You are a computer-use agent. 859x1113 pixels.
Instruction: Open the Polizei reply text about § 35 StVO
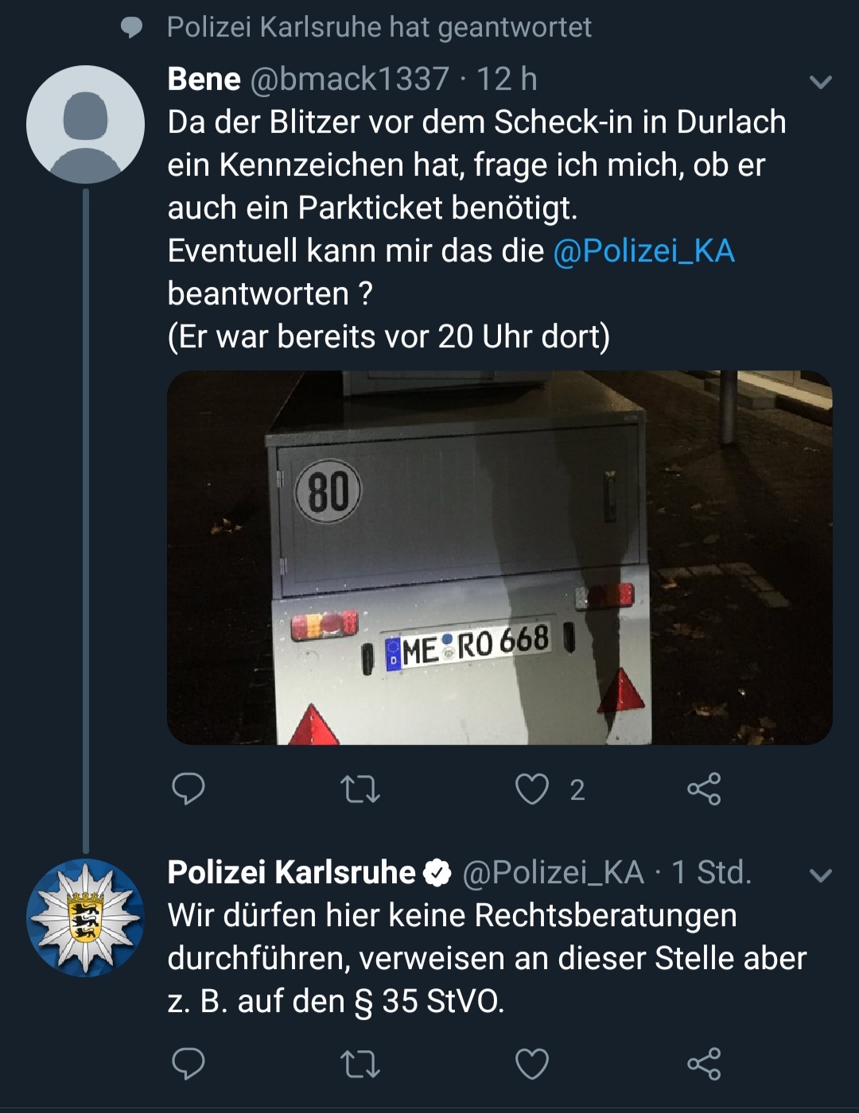click(485, 959)
